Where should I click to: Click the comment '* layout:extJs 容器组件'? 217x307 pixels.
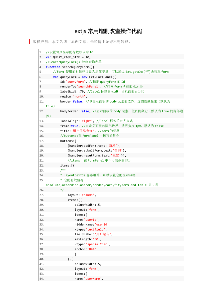pyautogui.click(x=98, y=175)
